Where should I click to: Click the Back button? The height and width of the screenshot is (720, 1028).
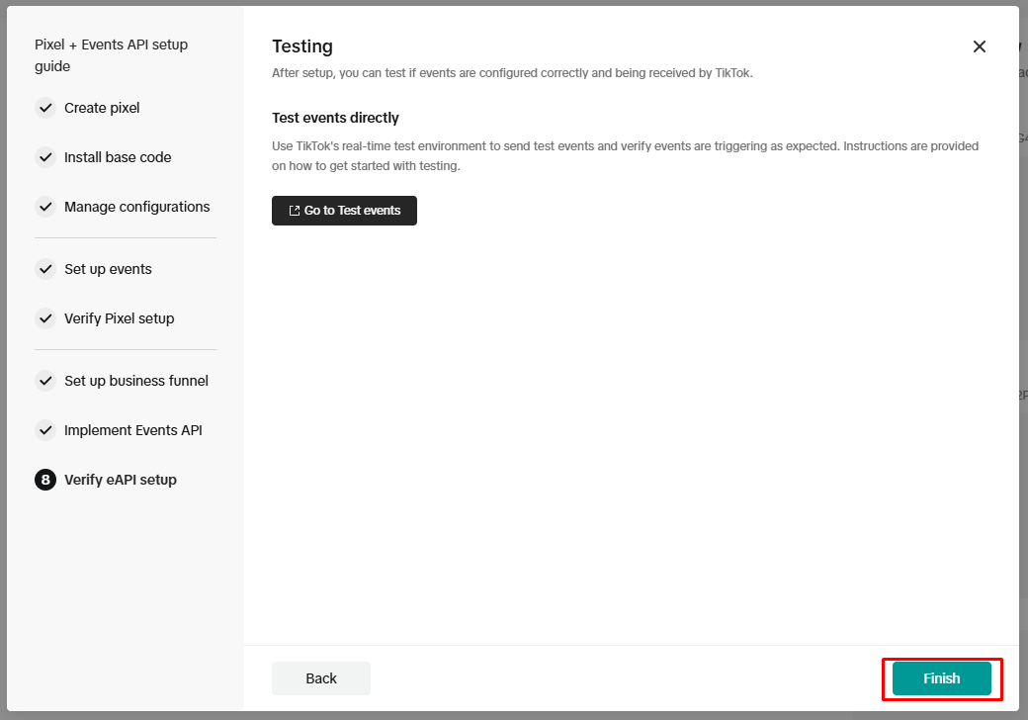click(321, 678)
